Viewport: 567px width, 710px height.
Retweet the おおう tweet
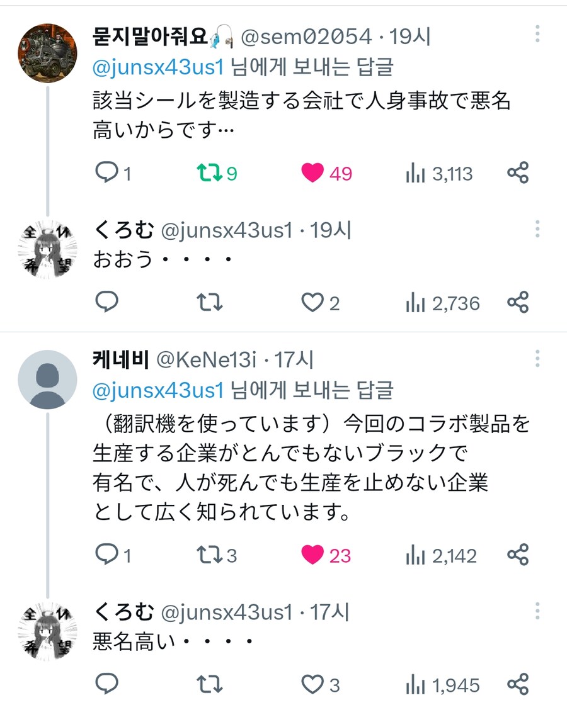point(210,303)
